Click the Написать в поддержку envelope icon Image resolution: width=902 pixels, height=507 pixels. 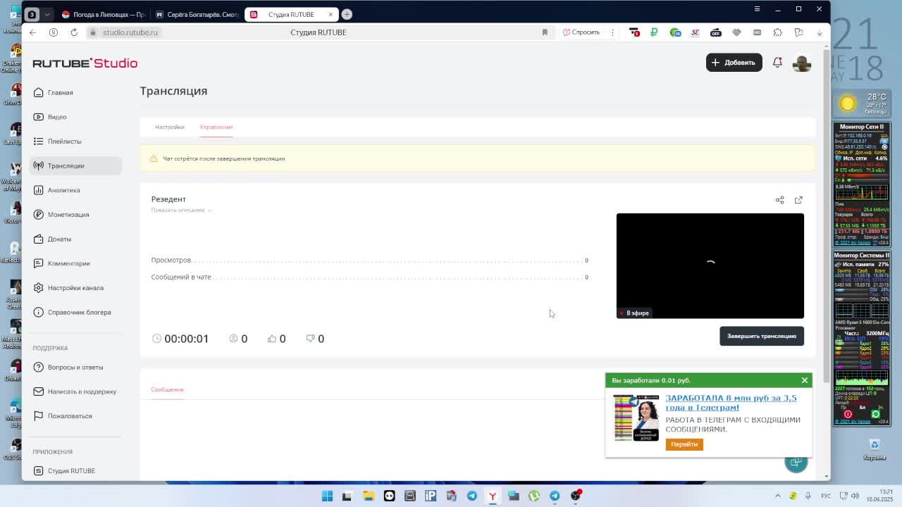(x=38, y=392)
